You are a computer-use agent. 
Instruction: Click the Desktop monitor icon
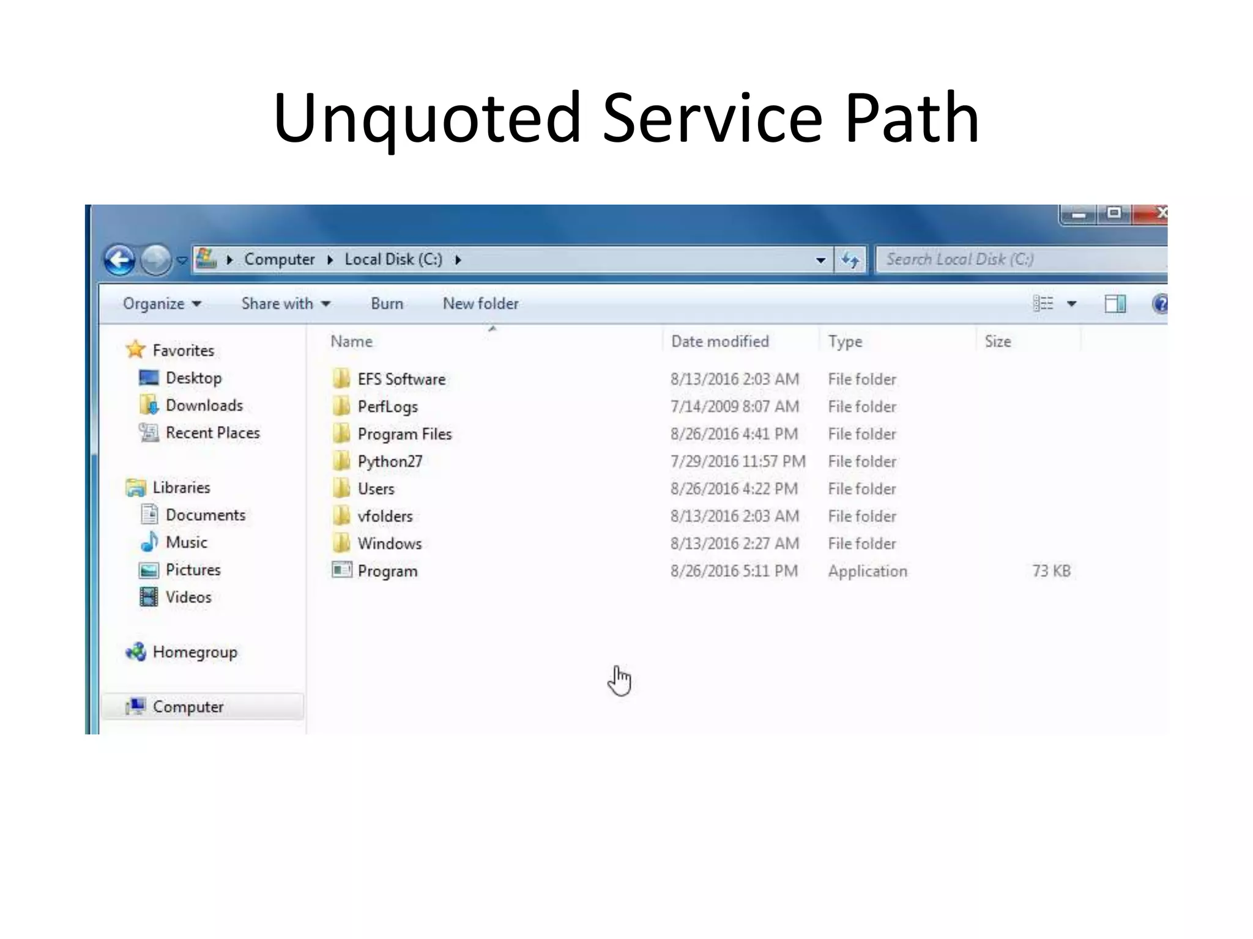click(x=149, y=378)
